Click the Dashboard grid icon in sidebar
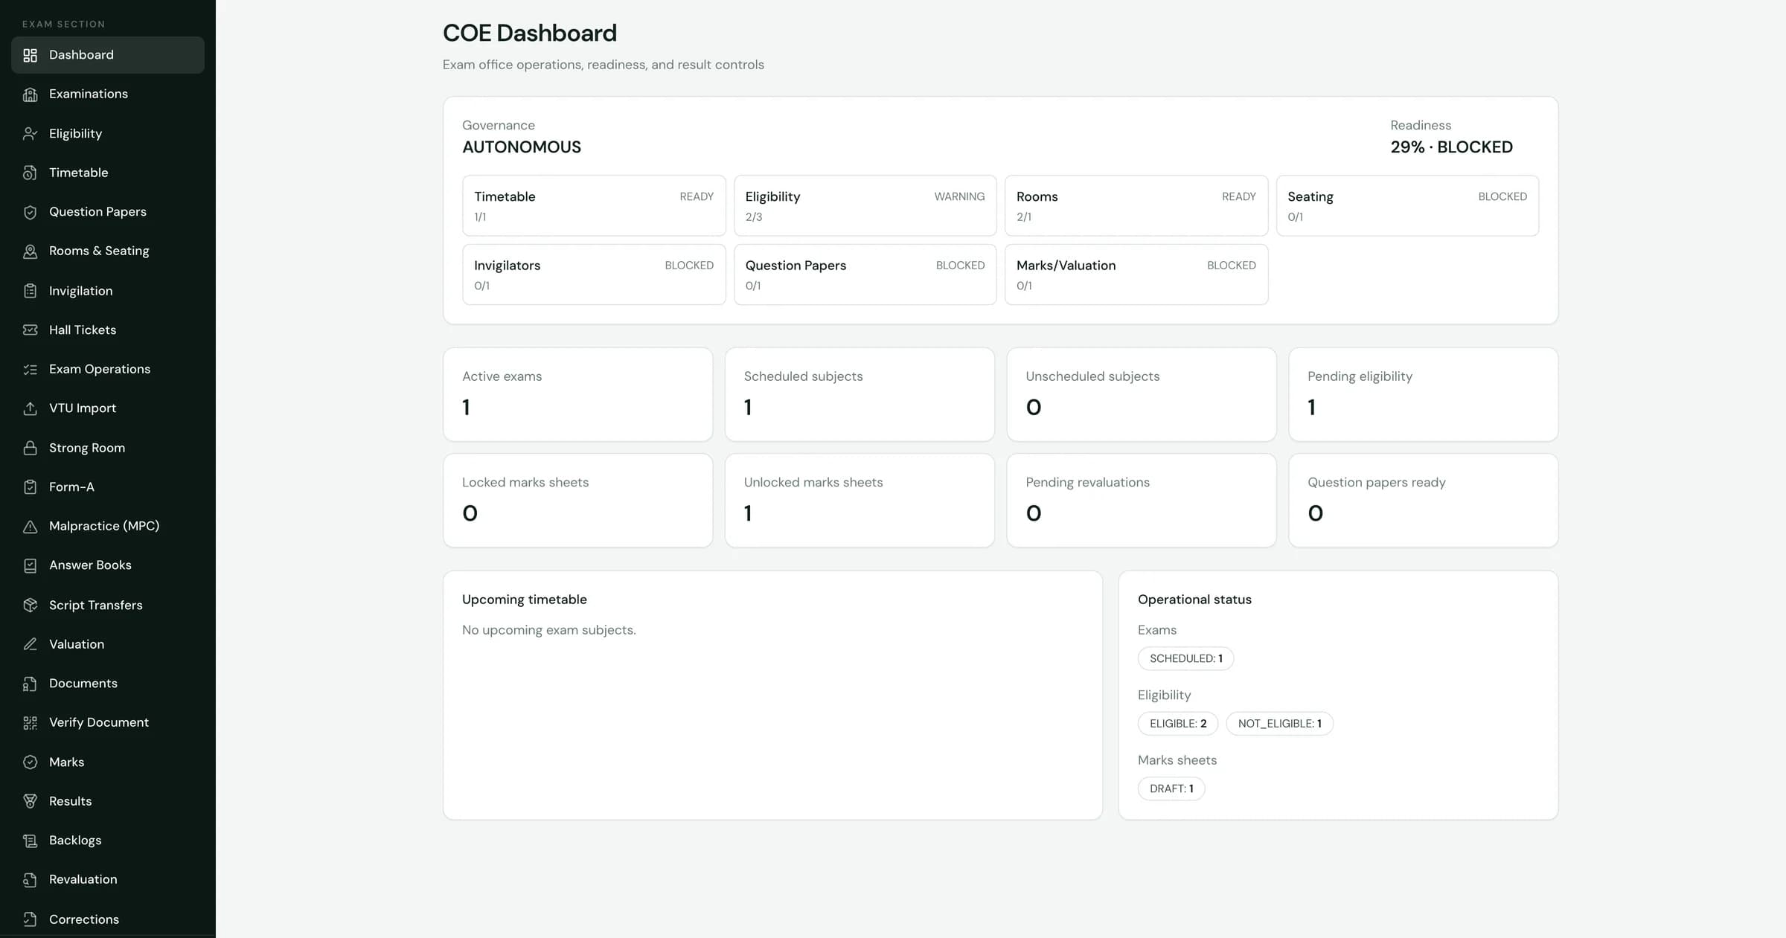Viewport: 1786px width, 938px height. [x=30, y=55]
